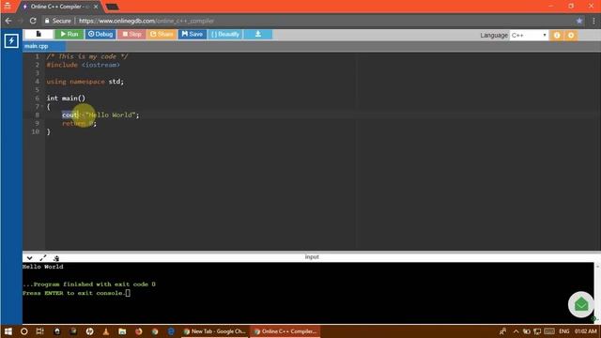
Task: Open Cortana search circle
Action: (23, 331)
